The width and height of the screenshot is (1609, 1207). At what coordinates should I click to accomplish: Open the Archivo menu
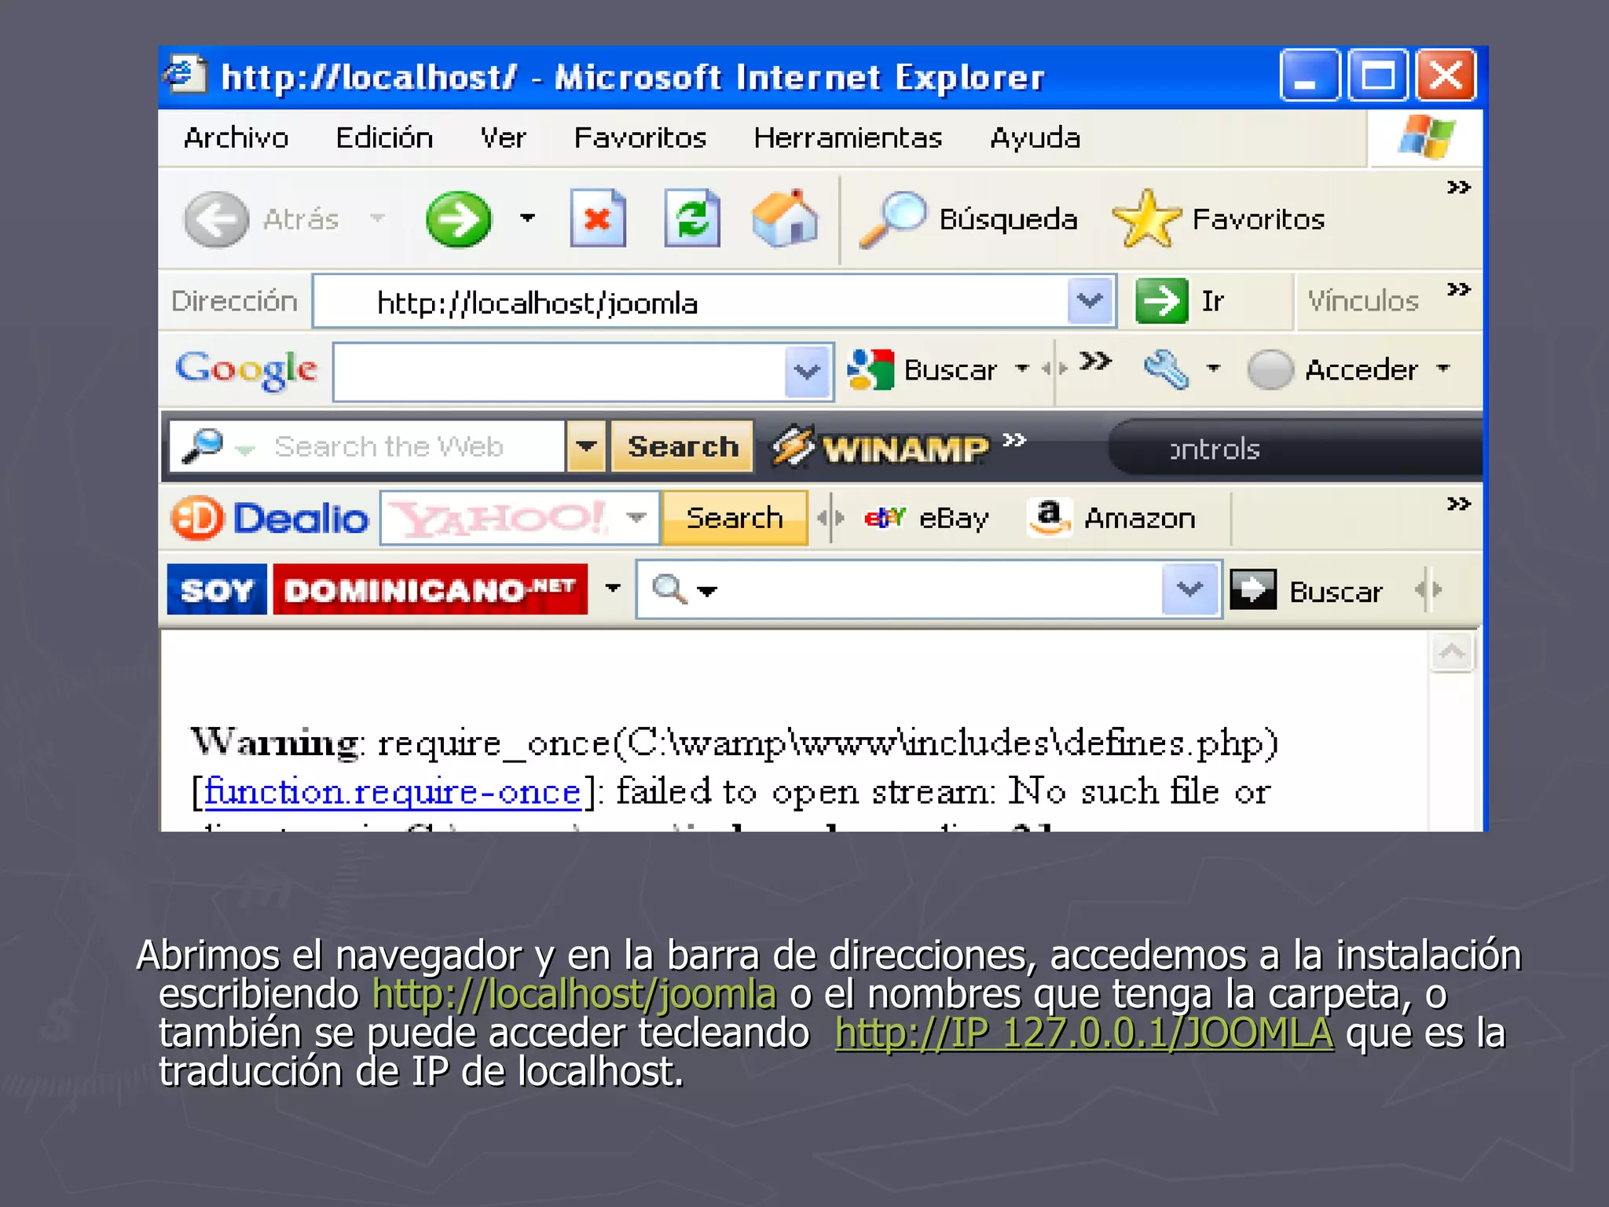(236, 138)
